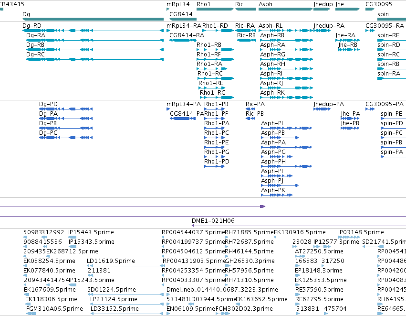Screen dimensions: 406x316
Task: Select cDNA LP23124.5prime
Action: 127,304
